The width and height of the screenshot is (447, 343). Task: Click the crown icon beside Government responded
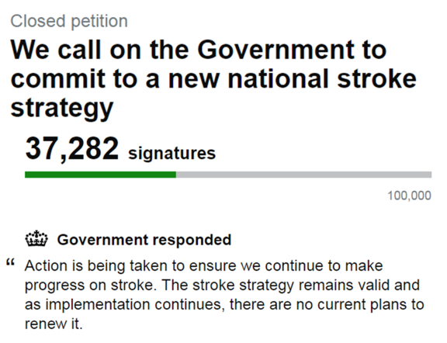pyautogui.click(x=36, y=238)
